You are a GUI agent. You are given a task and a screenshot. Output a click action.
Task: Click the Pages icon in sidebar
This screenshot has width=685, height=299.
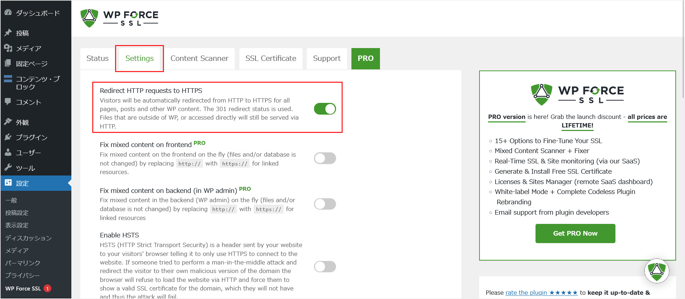8,63
